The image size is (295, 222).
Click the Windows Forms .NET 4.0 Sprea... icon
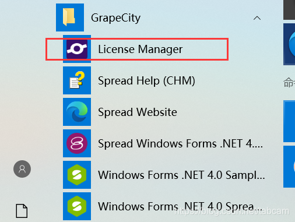pyautogui.click(x=77, y=206)
